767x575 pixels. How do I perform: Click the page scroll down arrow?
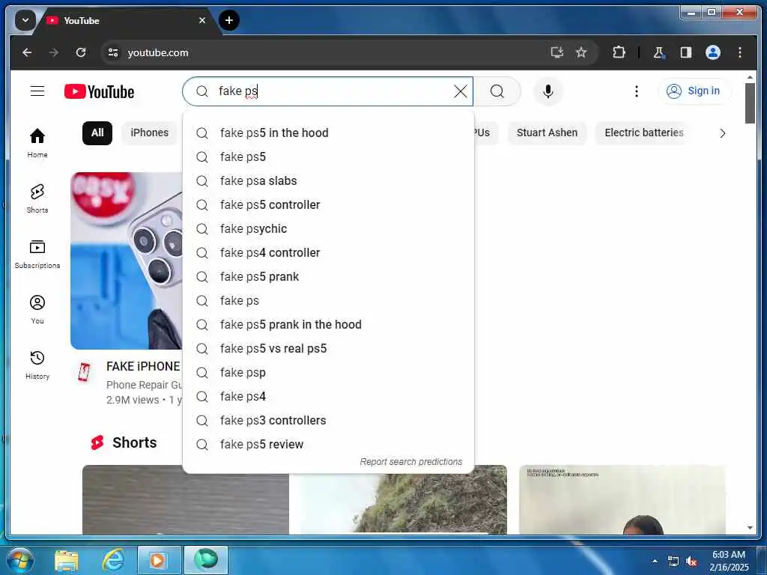750,528
